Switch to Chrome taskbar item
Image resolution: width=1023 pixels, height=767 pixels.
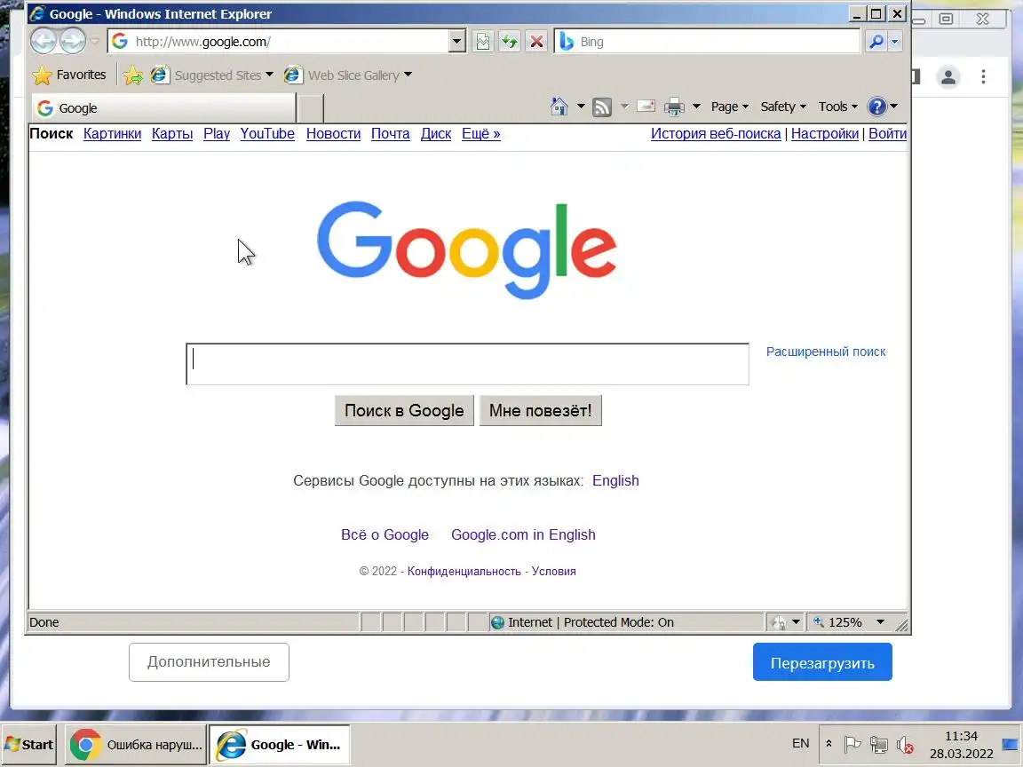tap(136, 744)
